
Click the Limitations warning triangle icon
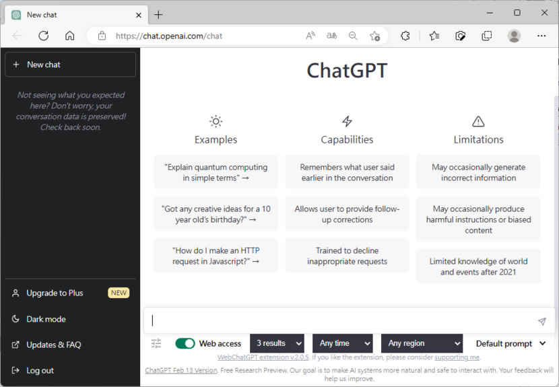(478, 122)
